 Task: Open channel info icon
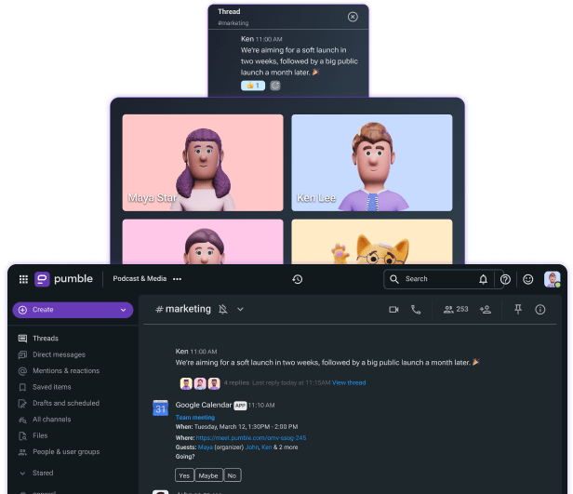(540, 310)
